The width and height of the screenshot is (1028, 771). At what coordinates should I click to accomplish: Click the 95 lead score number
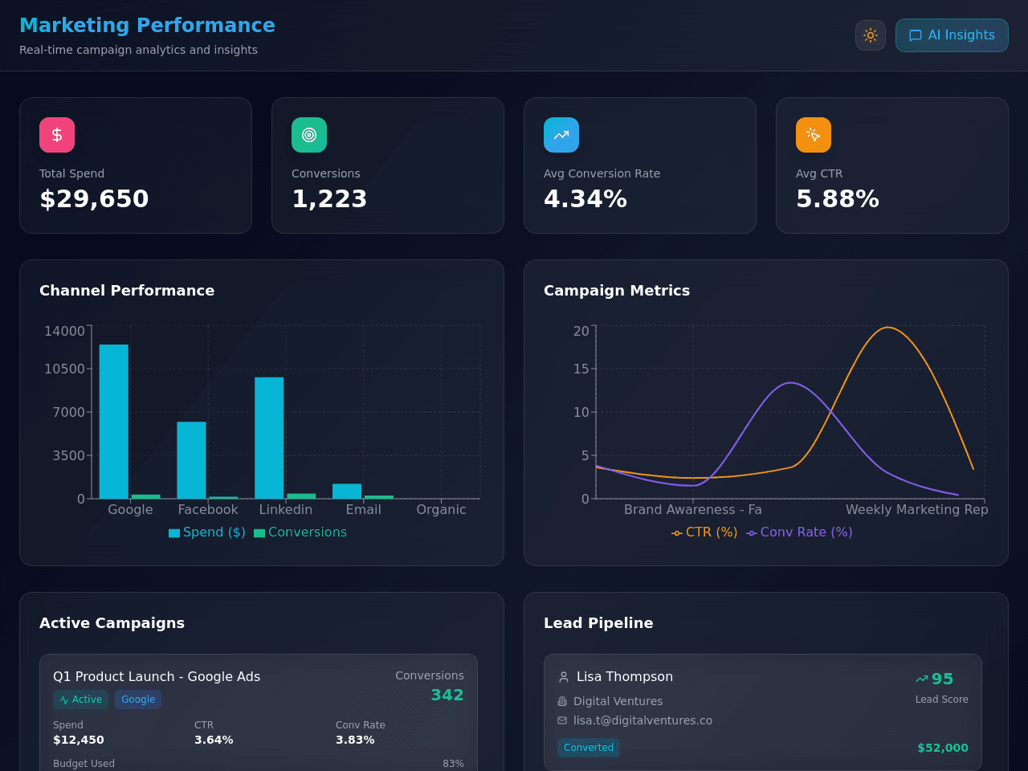(x=942, y=679)
